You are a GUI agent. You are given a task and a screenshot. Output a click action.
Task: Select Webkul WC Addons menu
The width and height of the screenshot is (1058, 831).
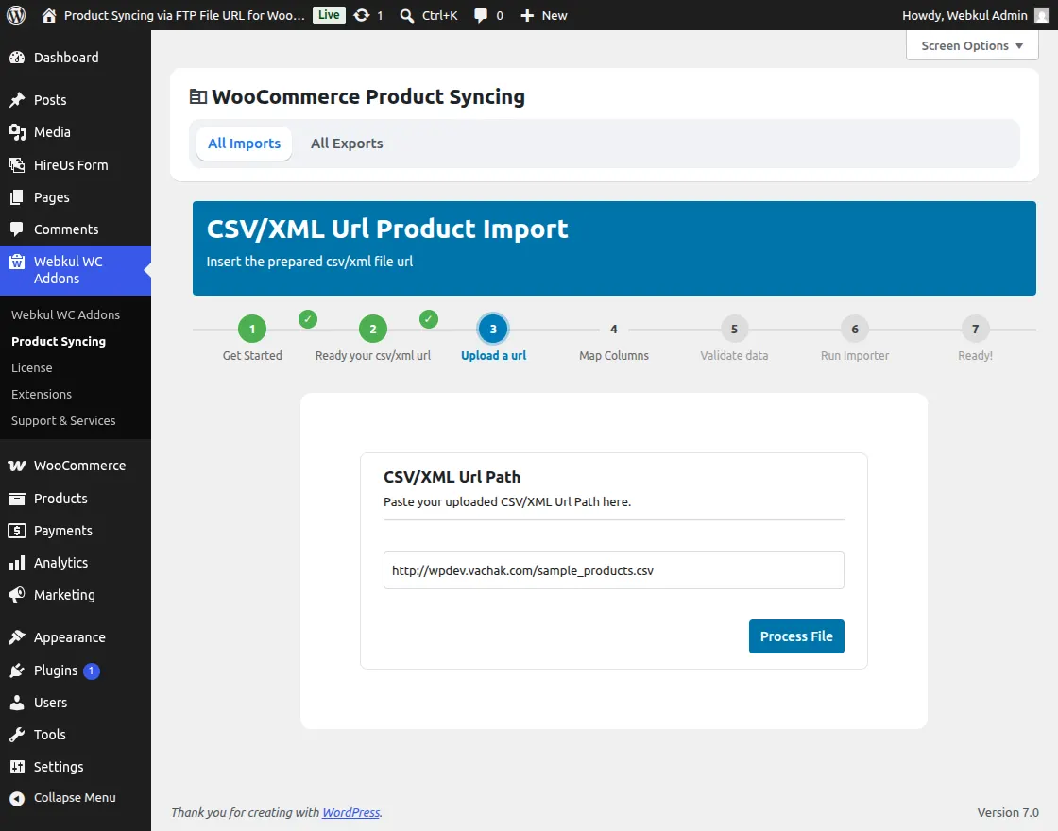point(76,270)
